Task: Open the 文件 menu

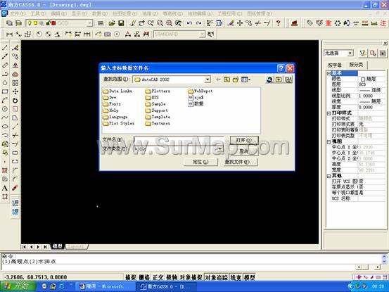Action: [x=18, y=13]
